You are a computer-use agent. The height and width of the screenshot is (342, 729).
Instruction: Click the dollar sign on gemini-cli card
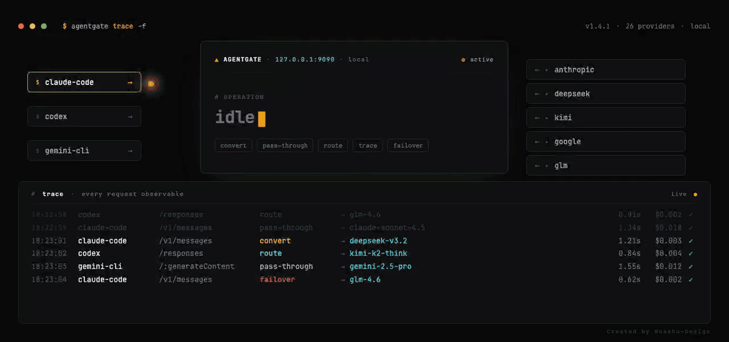38,151
